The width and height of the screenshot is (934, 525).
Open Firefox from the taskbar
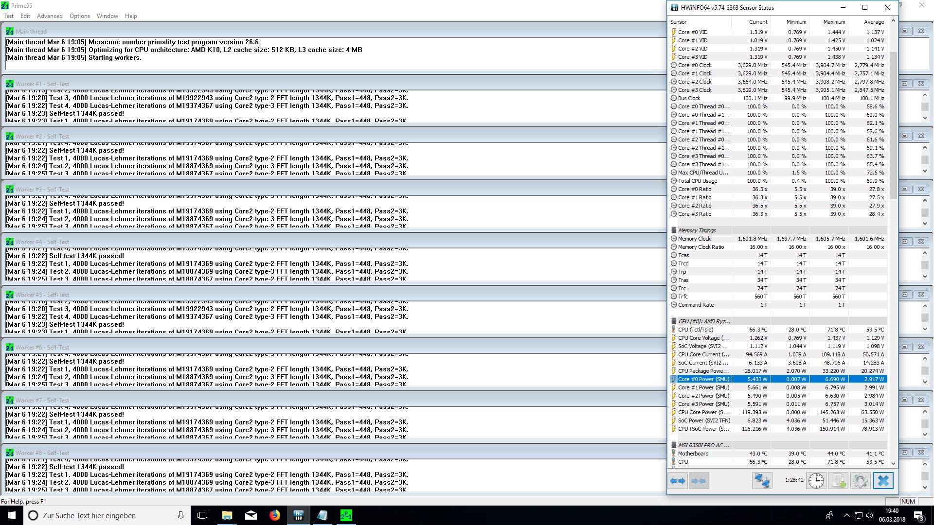click(275, 515)
